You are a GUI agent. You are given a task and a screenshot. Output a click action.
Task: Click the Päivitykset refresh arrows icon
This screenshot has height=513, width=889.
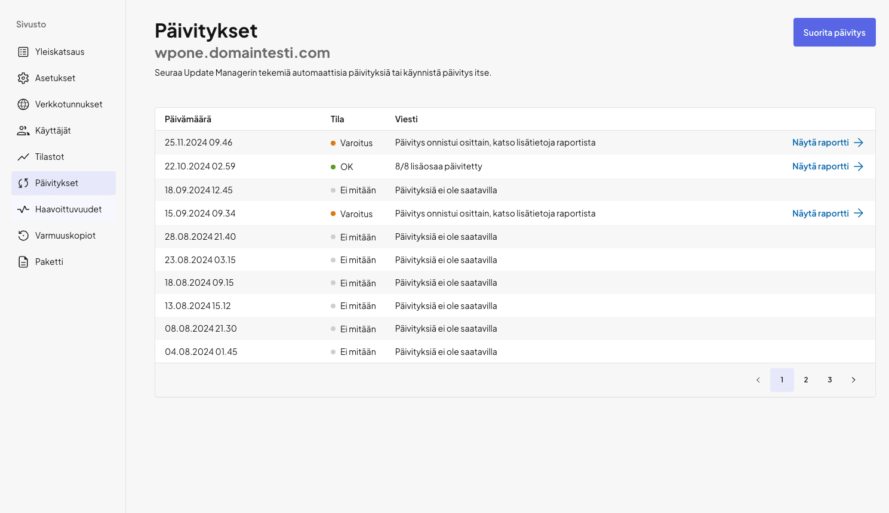(x=23, y=183)
